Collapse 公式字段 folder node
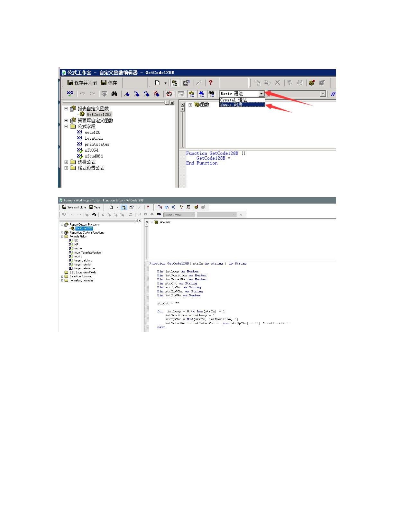This screenshot has height=510, width=394. [x=66, y=126]
